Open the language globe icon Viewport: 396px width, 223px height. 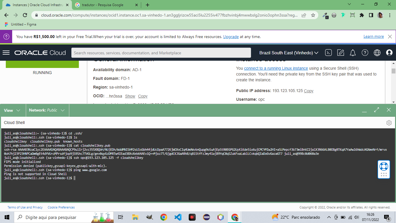(377, 53)
